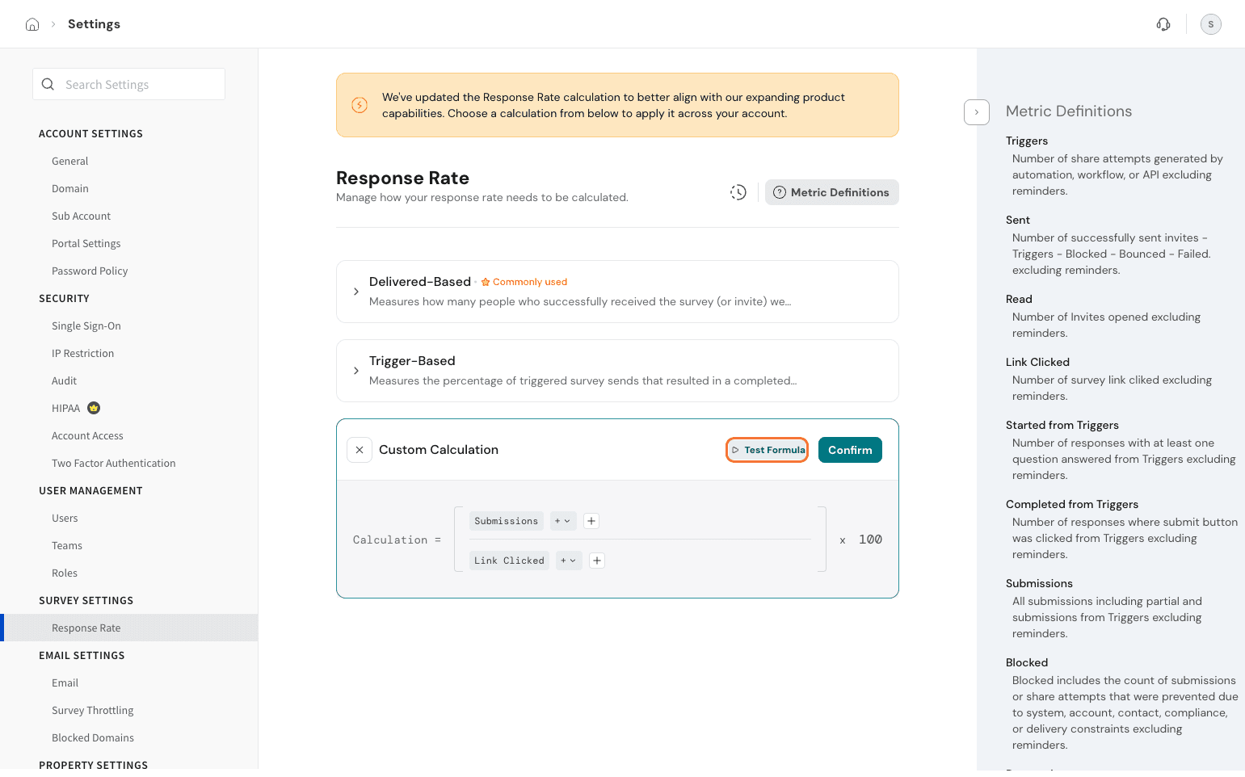Focus the Search Settings input field
1245x777 pixels.
pyautogui.click(x=137, y=84)
